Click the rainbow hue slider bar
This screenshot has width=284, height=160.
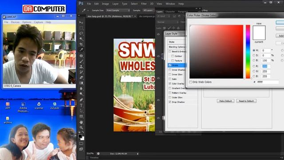point(248,52)
